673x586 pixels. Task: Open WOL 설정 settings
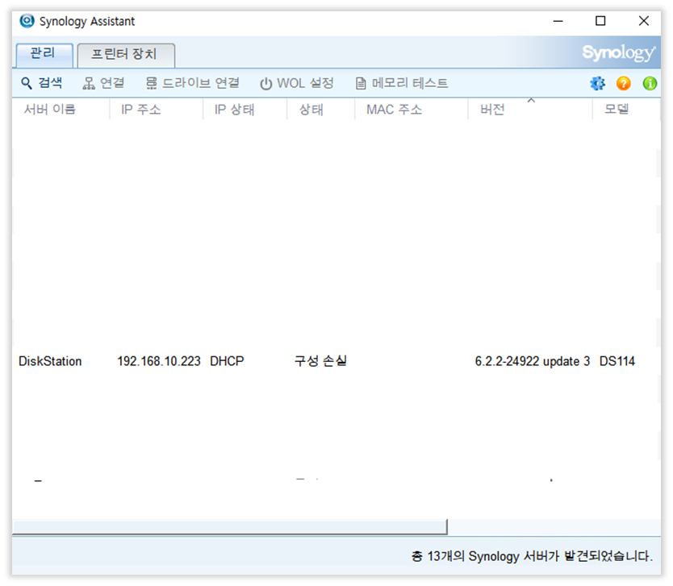tap(297, 83)
